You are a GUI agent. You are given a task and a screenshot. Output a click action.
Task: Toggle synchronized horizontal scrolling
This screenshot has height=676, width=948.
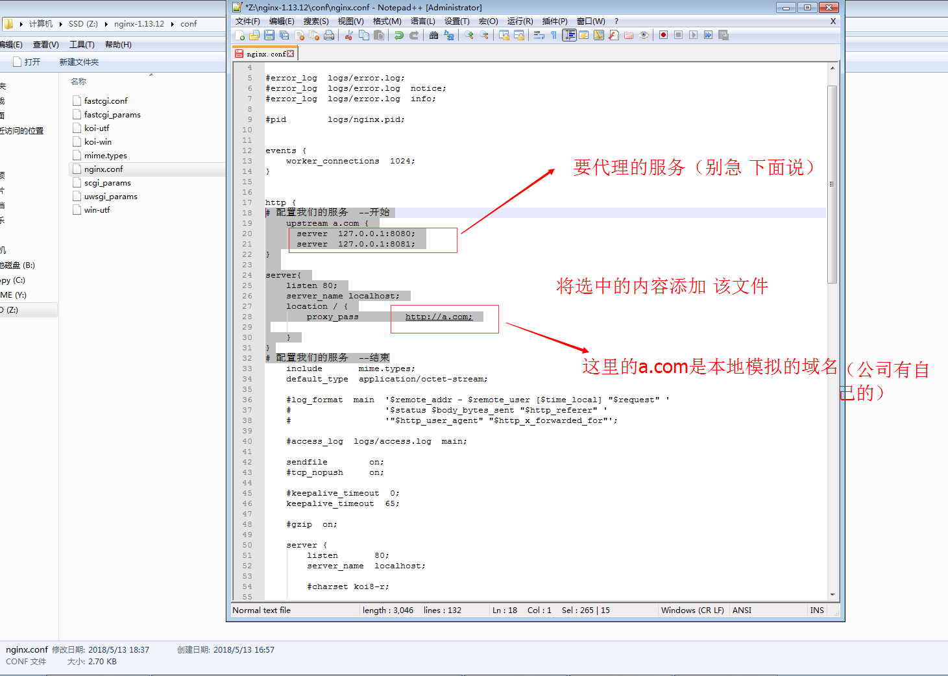pos(519,35)
